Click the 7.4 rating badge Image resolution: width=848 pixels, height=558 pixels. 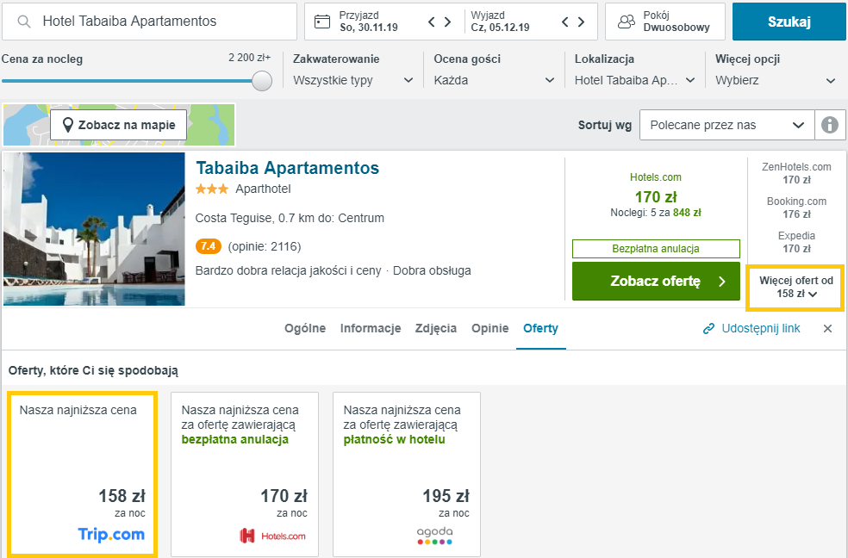(209, 246)
